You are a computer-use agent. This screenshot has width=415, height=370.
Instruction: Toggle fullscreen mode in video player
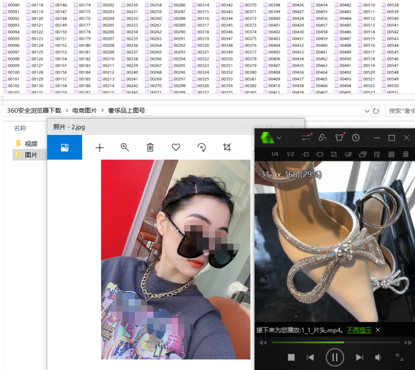[x=400, y=357]
